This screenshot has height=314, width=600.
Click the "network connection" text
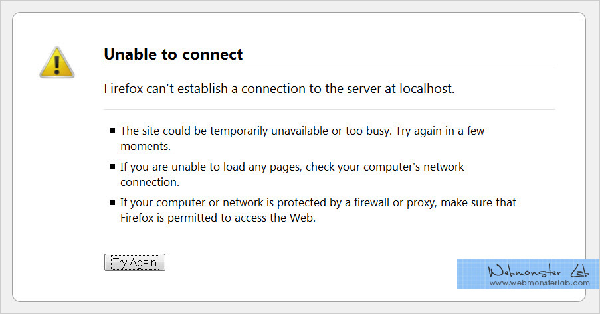click(150, 181)
